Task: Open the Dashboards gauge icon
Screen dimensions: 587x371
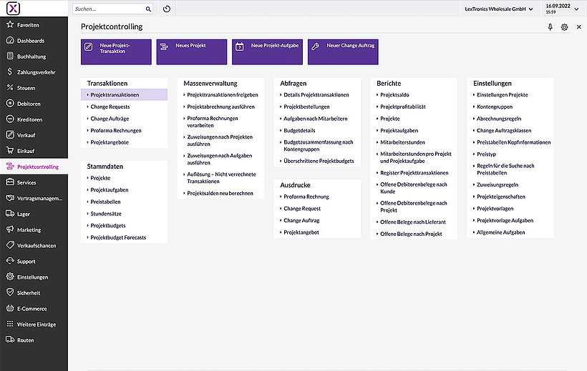Action: coord(10,41)
